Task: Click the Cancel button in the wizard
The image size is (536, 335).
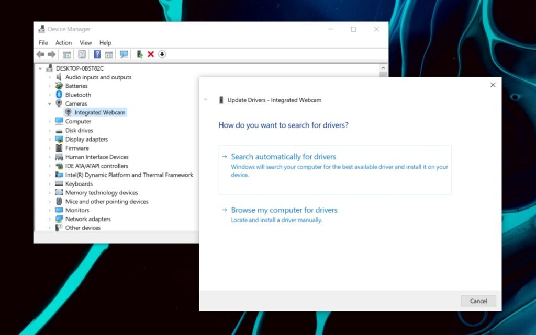Action: tap(478, 301)
